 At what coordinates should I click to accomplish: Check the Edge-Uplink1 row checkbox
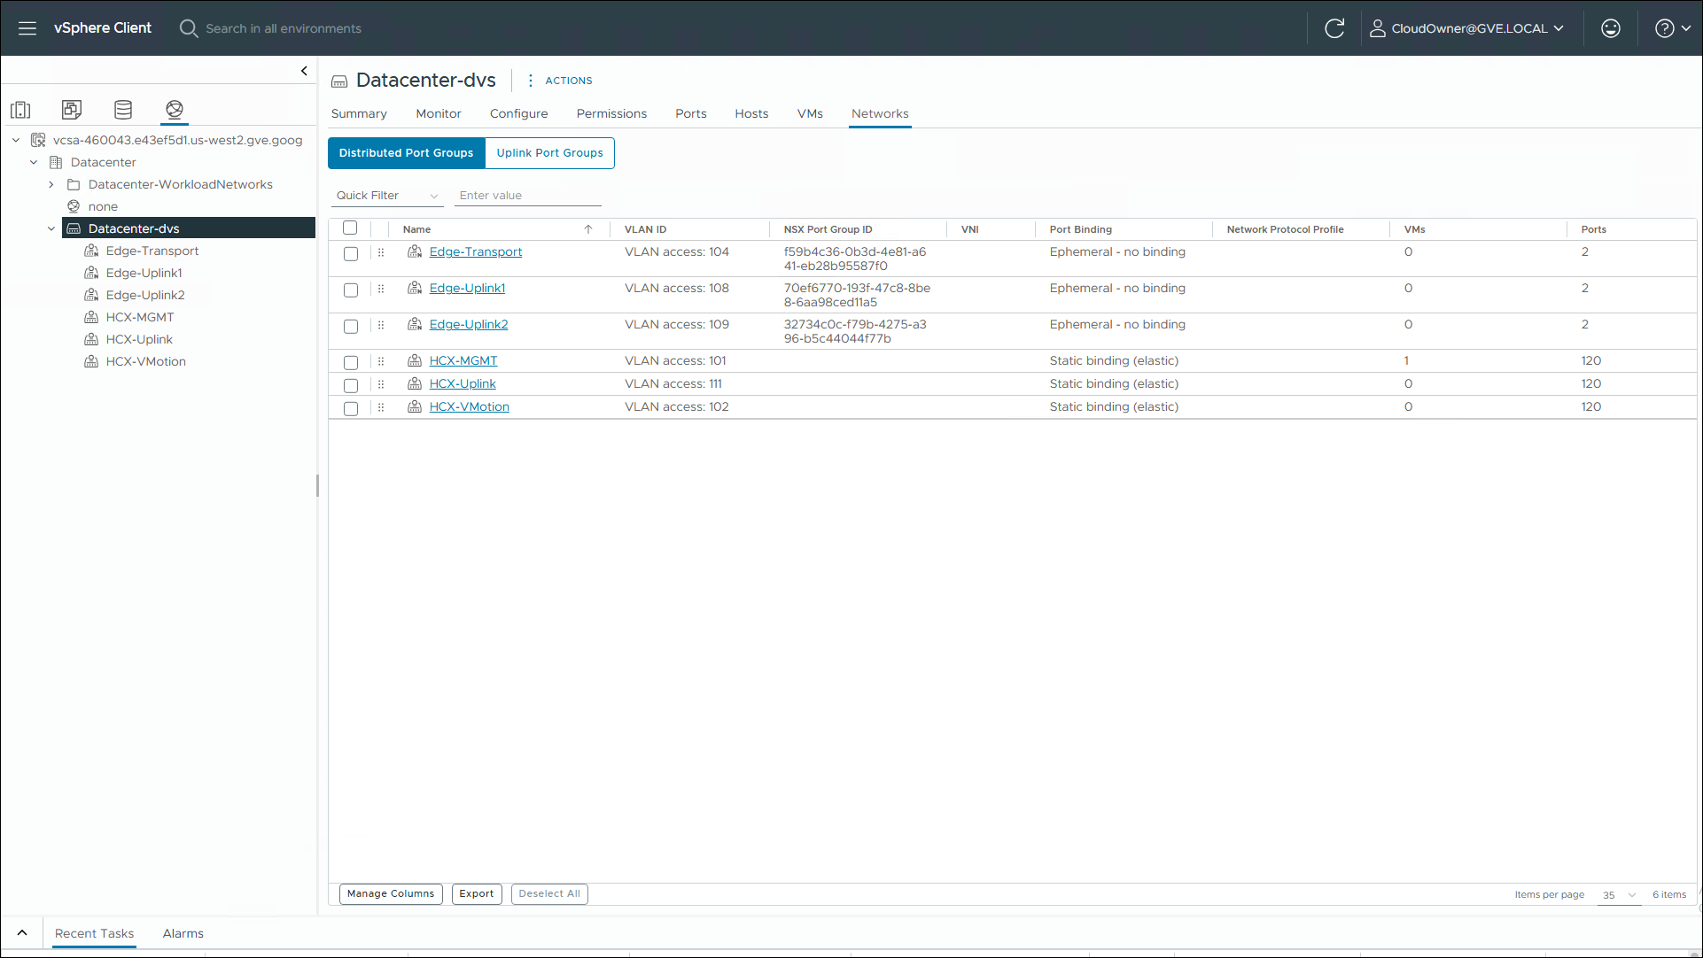(351, 290)
